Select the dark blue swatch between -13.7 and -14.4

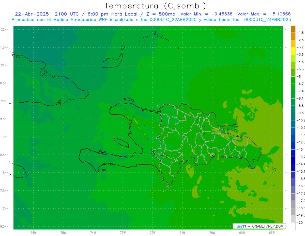(293, 160)
